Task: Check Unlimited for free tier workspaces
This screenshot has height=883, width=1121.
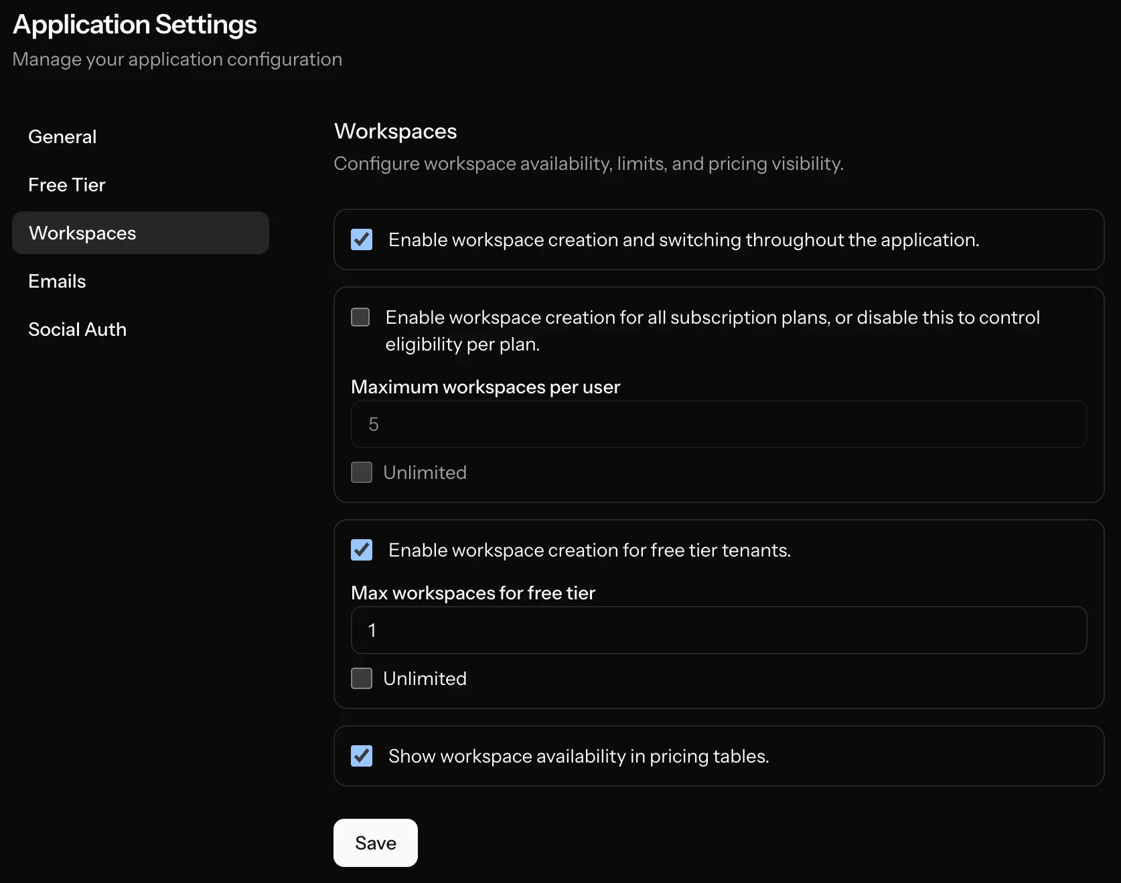Action: 361,678
